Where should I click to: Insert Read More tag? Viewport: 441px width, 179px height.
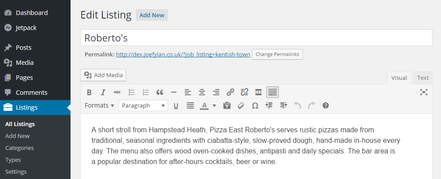click(x=258, y=92)
